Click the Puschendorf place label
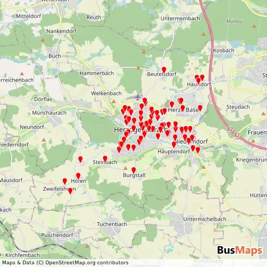267x267 pixels. click(57, 235)
